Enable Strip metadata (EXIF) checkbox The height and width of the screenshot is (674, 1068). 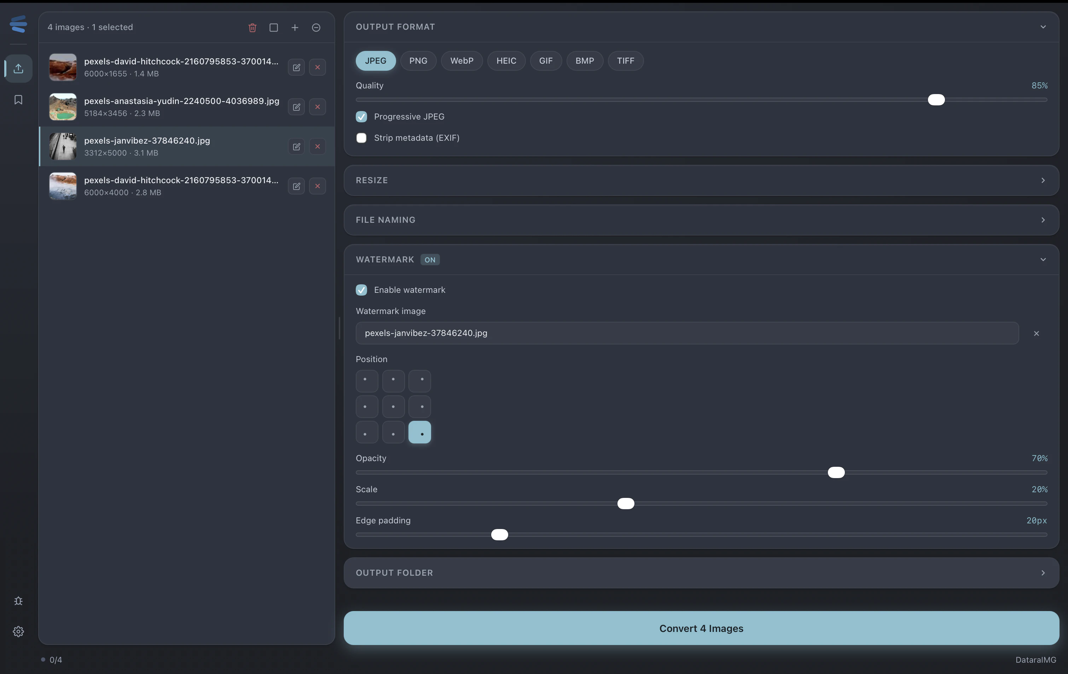coord(361,138)
